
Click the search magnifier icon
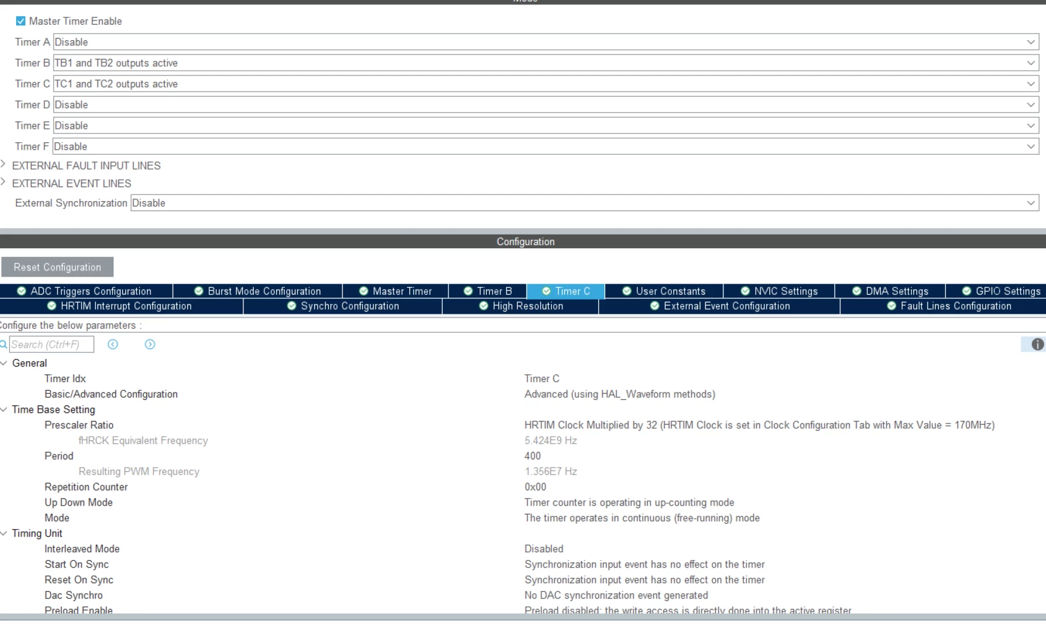(x=4, y=344)
